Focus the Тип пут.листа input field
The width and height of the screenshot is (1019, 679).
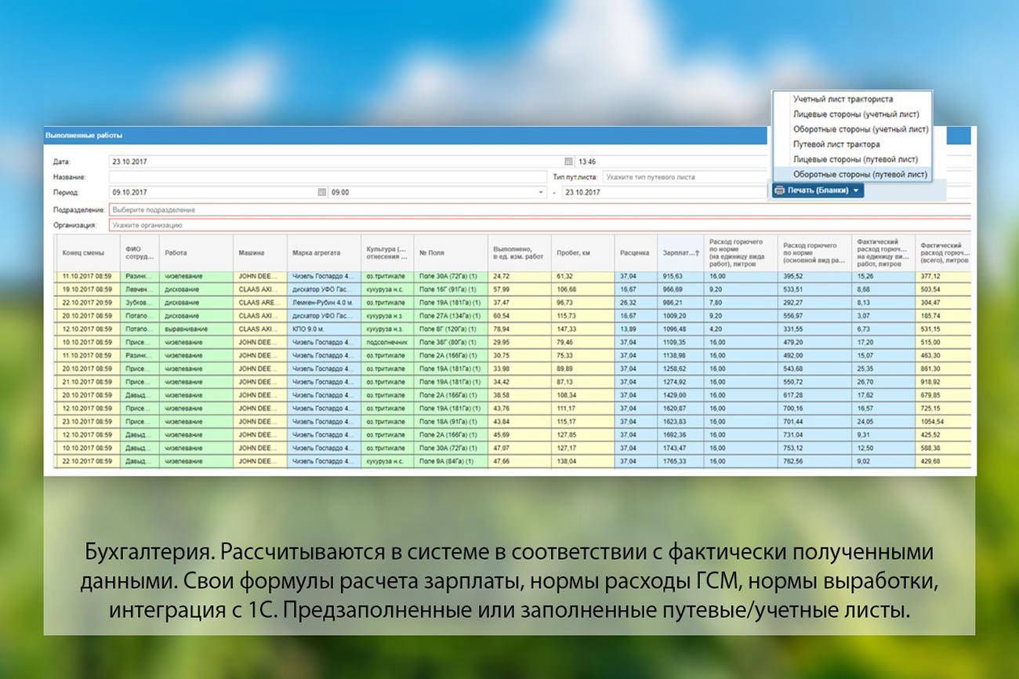coord(682,177)
